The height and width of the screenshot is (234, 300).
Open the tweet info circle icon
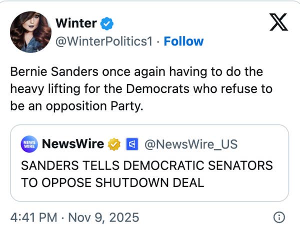(x=279, y=217)
